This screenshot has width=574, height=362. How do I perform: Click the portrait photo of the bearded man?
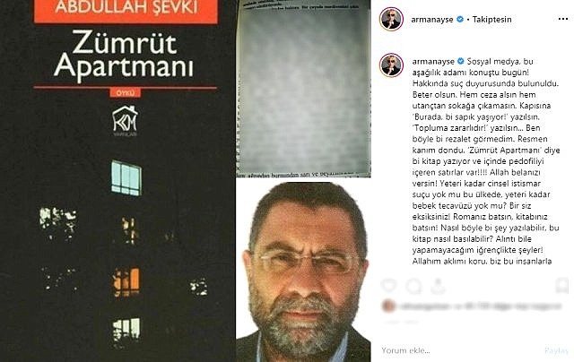tap(303, 271)
